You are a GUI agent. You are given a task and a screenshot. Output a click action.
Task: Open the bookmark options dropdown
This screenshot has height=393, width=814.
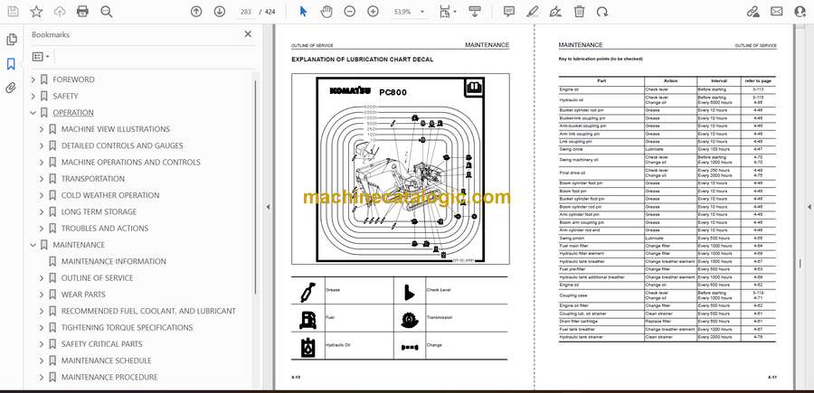point(41,57)
